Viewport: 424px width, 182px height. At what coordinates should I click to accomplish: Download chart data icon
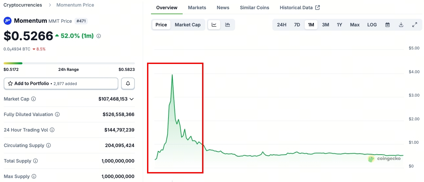pyautogui.click(x=401, y=25)
